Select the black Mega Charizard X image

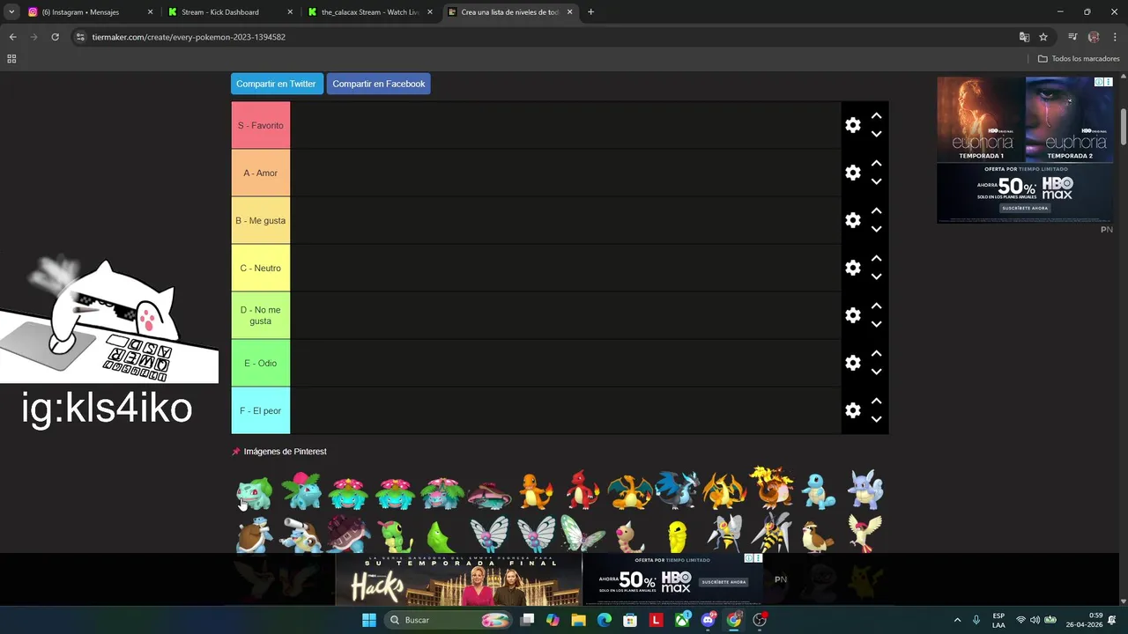[x=677, y=491]
